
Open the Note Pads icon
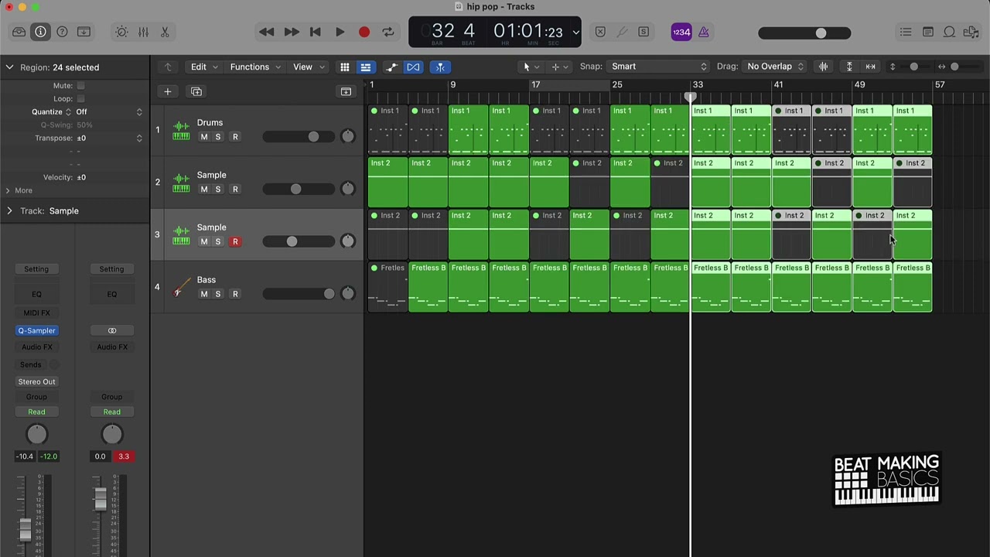(x=927, y=32)
